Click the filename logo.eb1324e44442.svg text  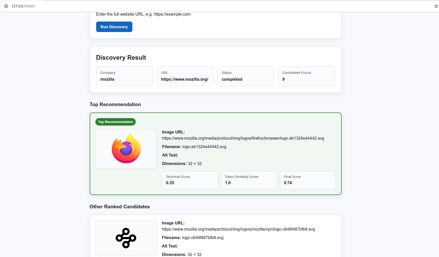click(204, 147)
